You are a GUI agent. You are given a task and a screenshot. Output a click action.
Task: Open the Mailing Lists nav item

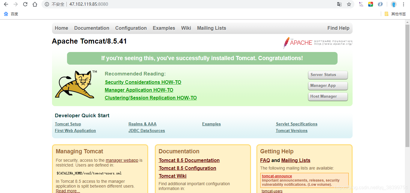click(x=212, y=28)
